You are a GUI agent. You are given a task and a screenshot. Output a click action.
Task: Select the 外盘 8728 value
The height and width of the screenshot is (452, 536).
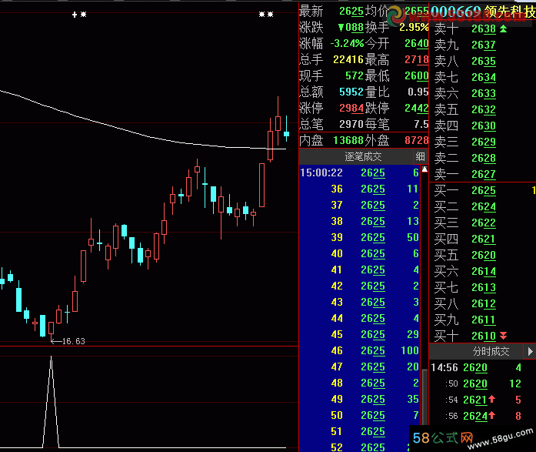coord(416,140)
